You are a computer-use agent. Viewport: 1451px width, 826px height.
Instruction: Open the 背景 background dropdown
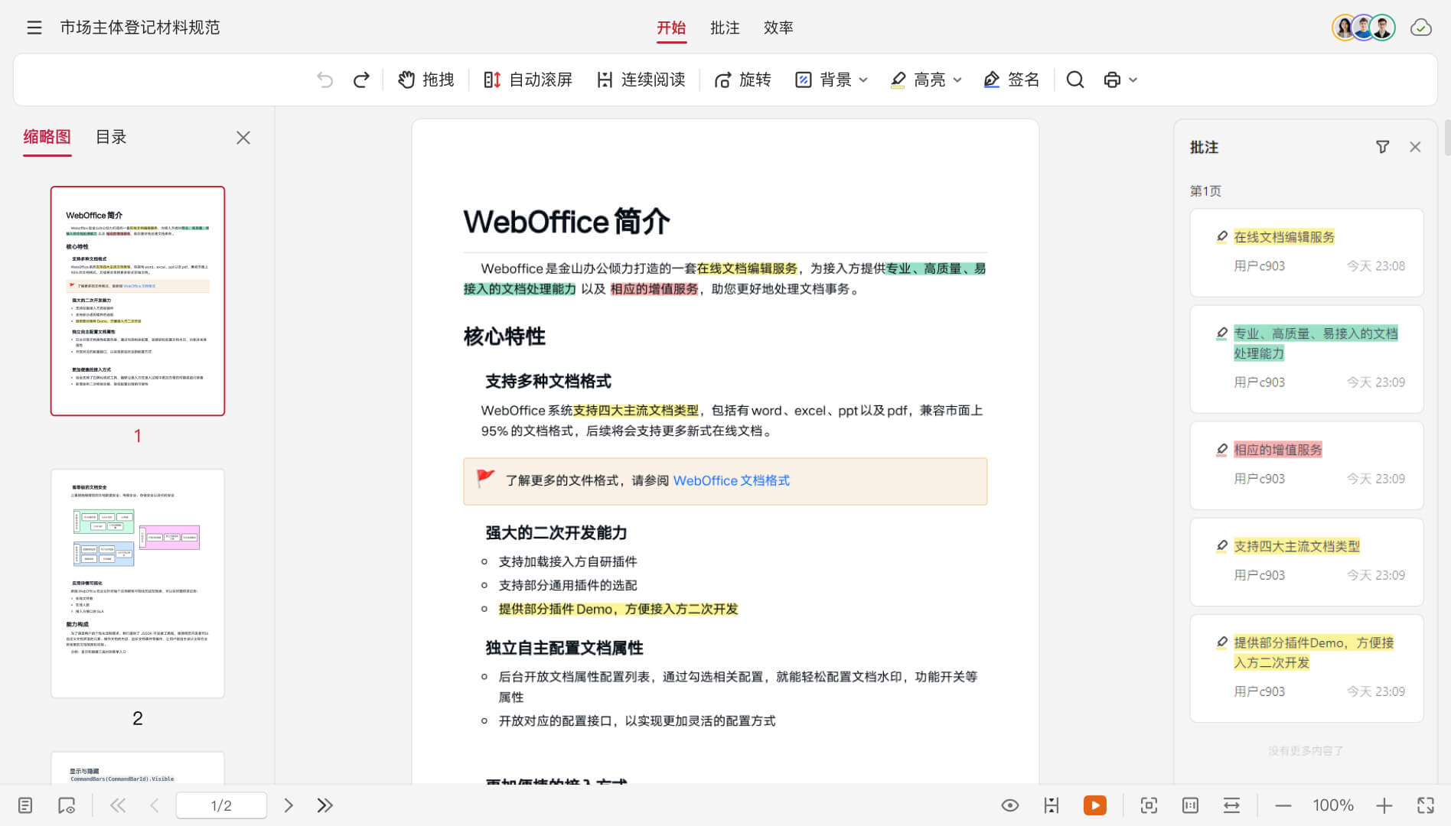tap(832, 80)
